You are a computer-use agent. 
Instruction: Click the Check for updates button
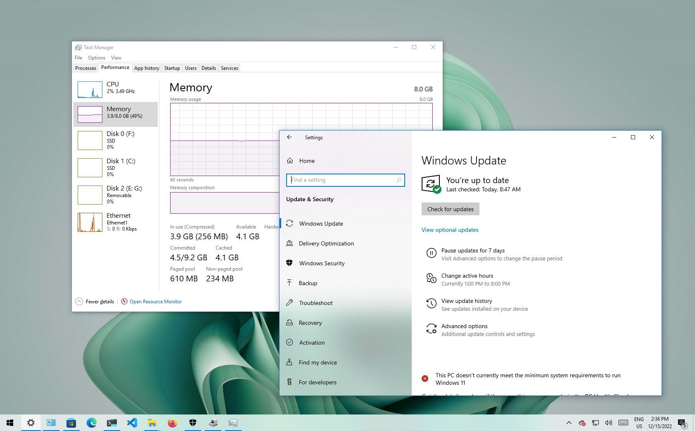coord(450,209)
